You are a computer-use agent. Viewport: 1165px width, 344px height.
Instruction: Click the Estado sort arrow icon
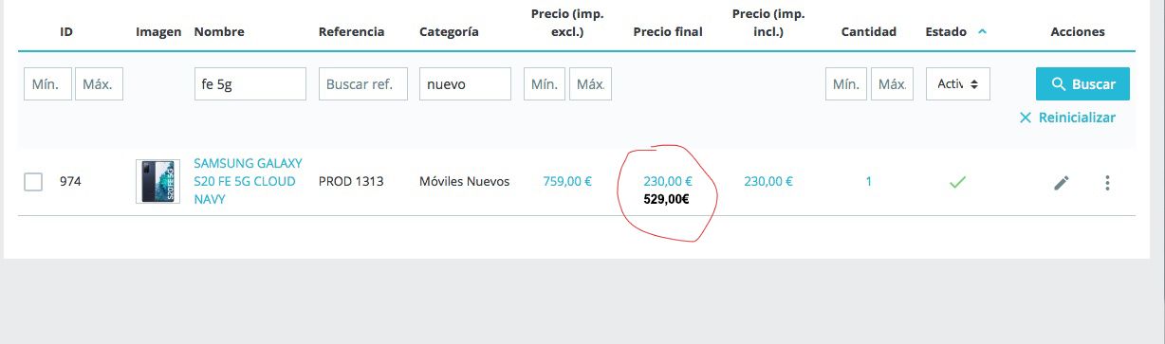click(982, 31)
